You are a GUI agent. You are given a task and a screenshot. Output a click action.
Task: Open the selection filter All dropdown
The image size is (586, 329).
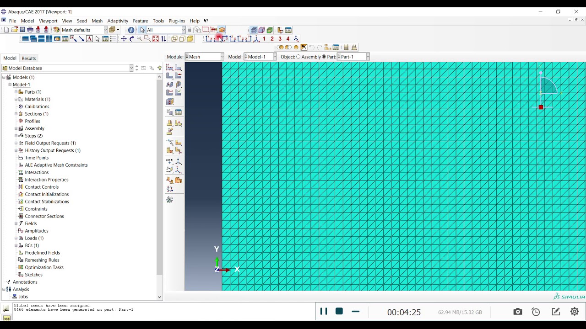point(166,30)
